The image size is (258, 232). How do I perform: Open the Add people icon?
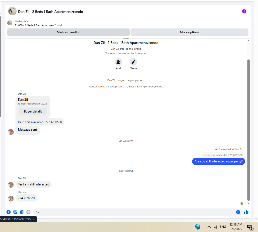118,62
